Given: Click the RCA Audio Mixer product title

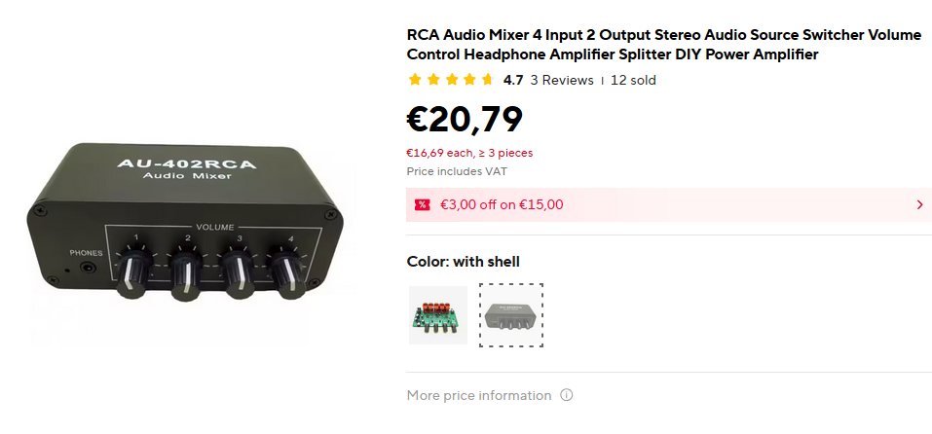Looking at the screenshot, I should point(663,45).
